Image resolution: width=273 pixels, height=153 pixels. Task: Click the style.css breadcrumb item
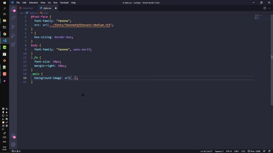(33, 13)
